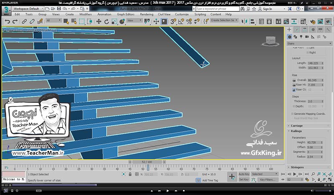
Task: Click Use Pivot Point Center icon
Action: coord(147,22)
